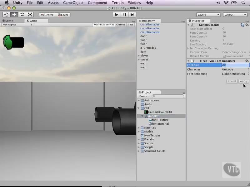This screenshot has width=250, height=187.
Task: Expand the Models folder
Action: [x=138, y=132]
